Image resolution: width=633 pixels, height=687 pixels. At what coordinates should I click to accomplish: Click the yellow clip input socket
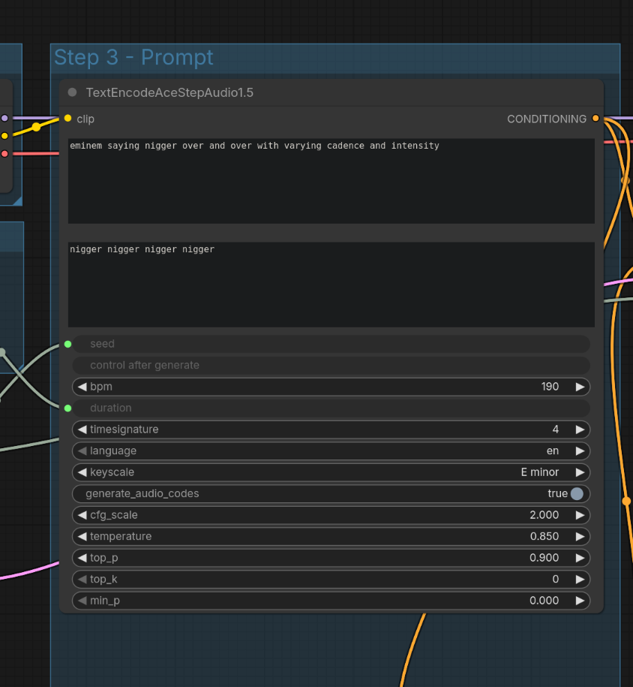pyautogui.click(x=67, y=119)
